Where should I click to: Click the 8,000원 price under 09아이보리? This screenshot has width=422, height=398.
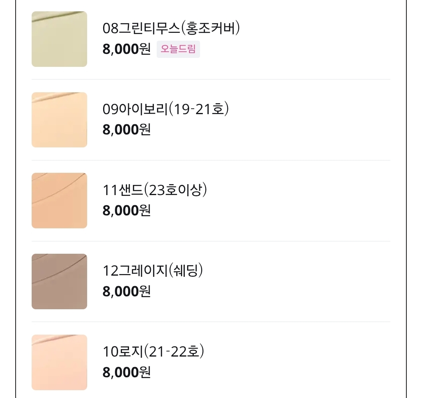(126, 130)
